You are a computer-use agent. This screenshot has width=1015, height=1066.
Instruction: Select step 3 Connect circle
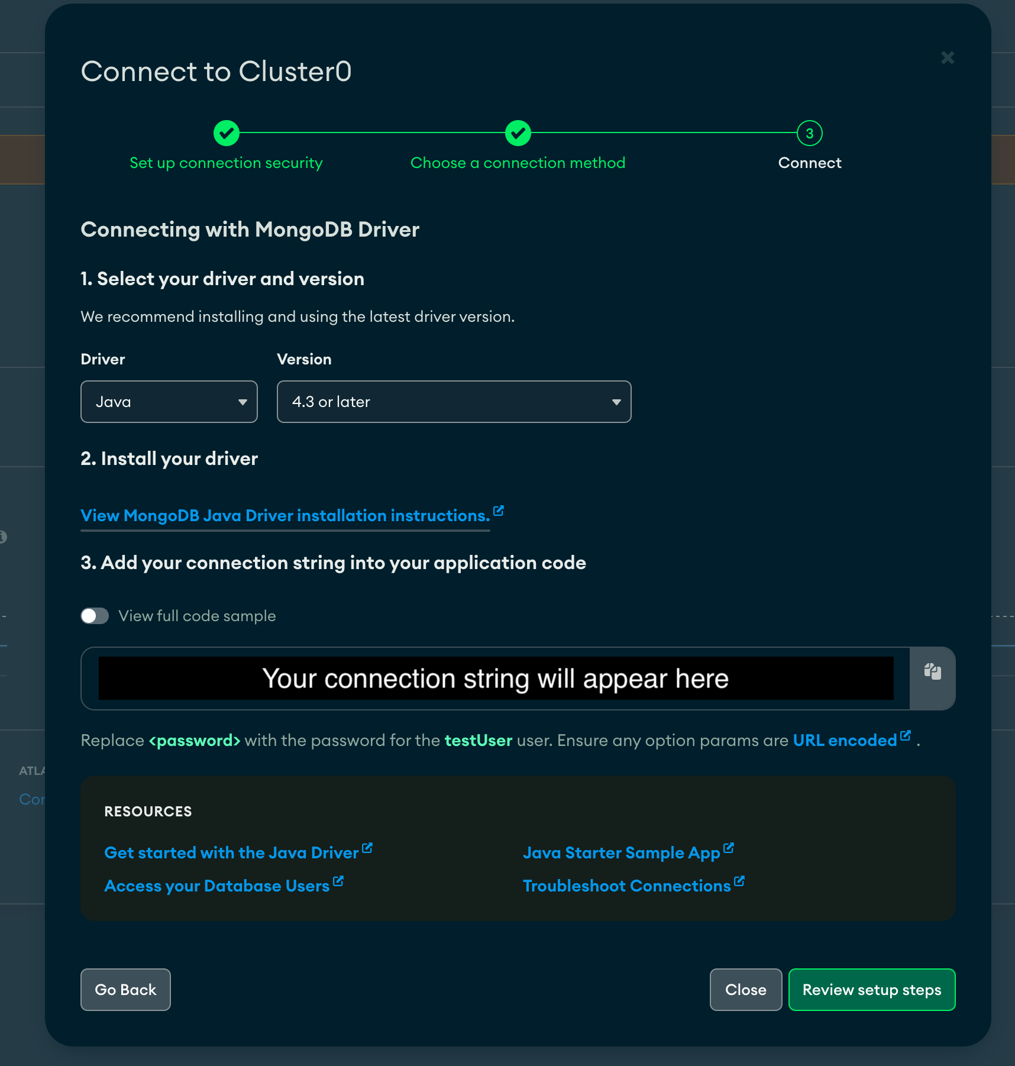810,133
